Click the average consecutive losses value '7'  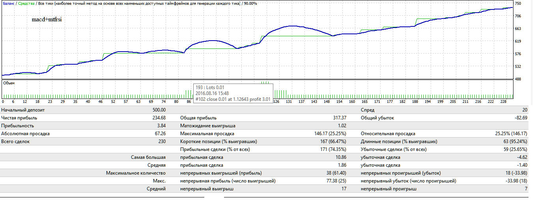[526, 189]
